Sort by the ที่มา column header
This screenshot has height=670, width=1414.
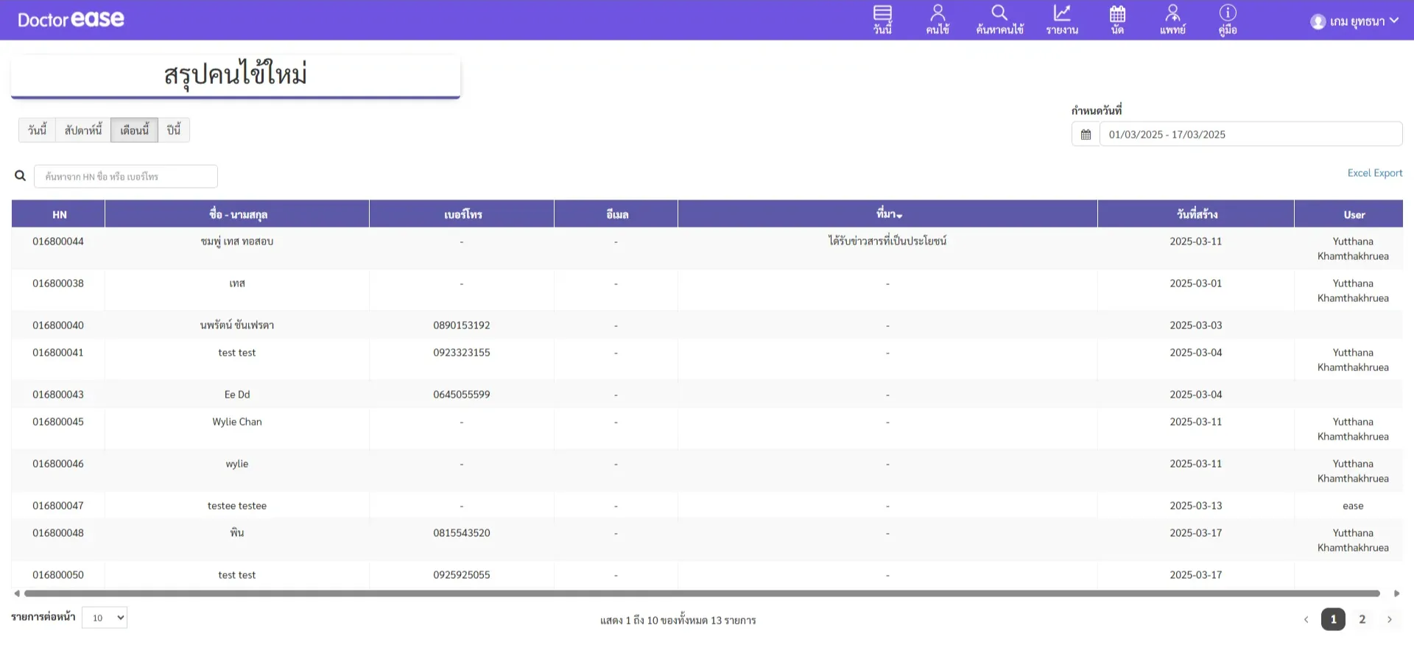(888, 214)
